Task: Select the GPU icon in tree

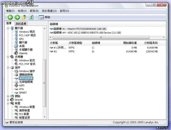Action: click(16, 39)
